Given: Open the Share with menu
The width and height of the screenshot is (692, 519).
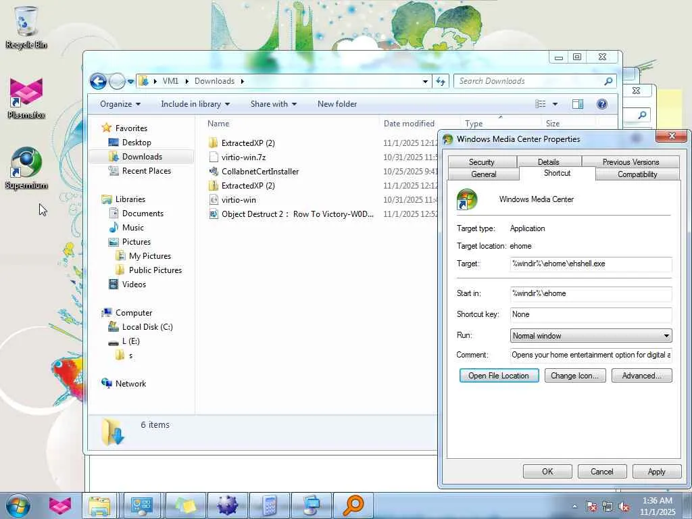Looking at the screenshot, I should pos(274,104).
